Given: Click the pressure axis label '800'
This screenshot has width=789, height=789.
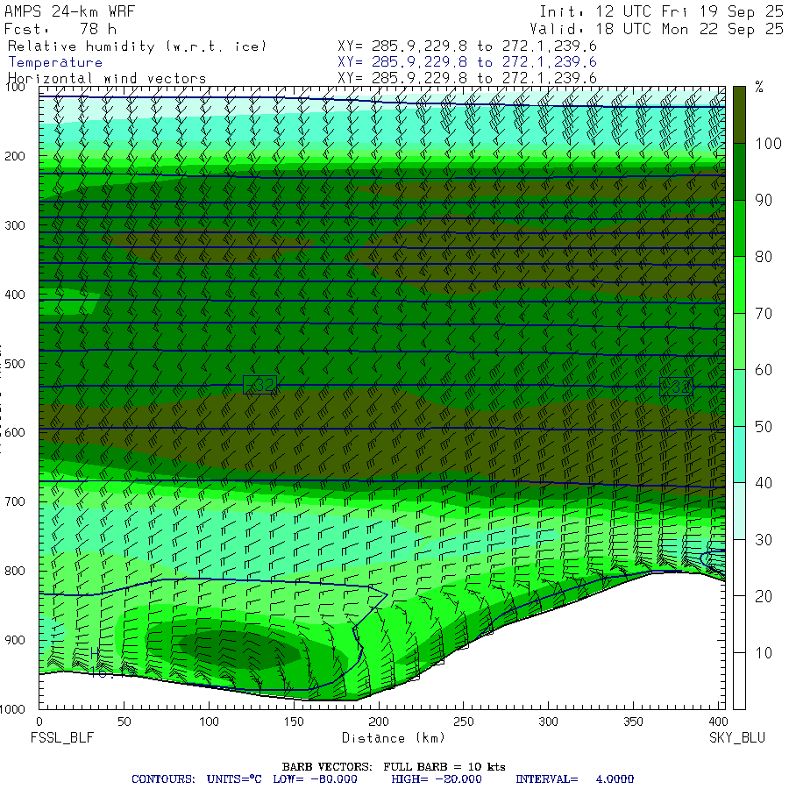Looking at the screenshot, I should tap(15, 571).
